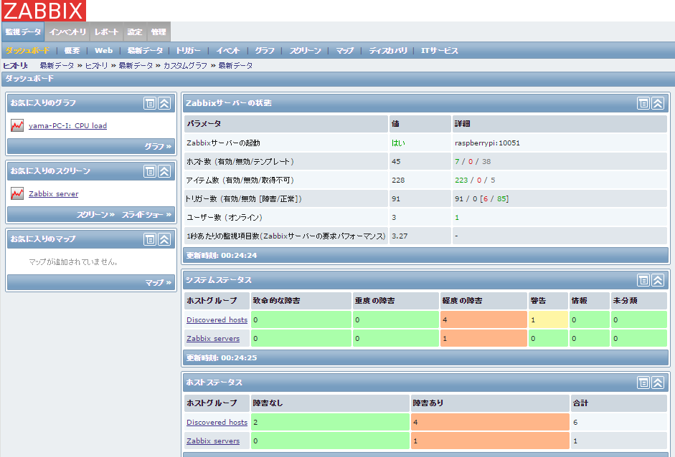Select グラフ in submenu bar
Screen dimensions: 675x457
(264, 51)
